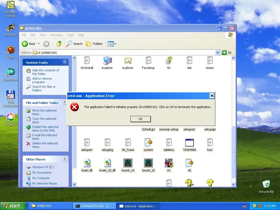Open the Back history dropdown arrow
The width and height of the screenshot is (280, 210).
[39, 44]
